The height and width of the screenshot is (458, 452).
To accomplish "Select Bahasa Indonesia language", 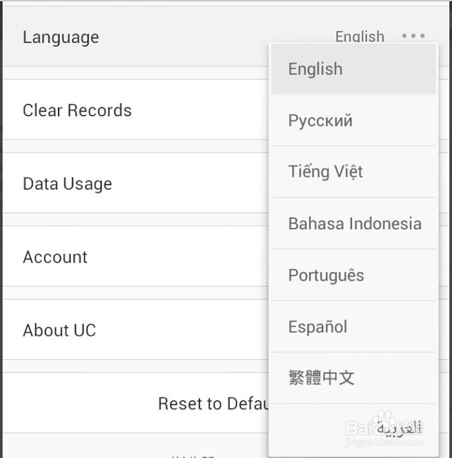I will 353,223.
